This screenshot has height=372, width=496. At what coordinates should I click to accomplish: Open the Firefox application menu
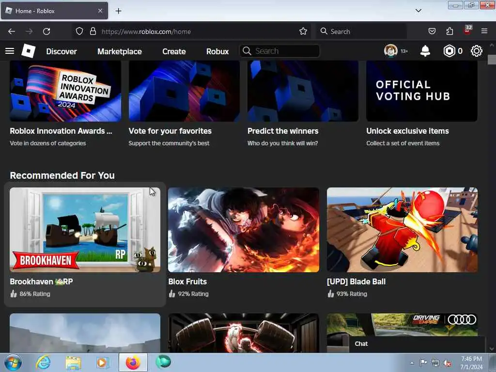[484, 31]
